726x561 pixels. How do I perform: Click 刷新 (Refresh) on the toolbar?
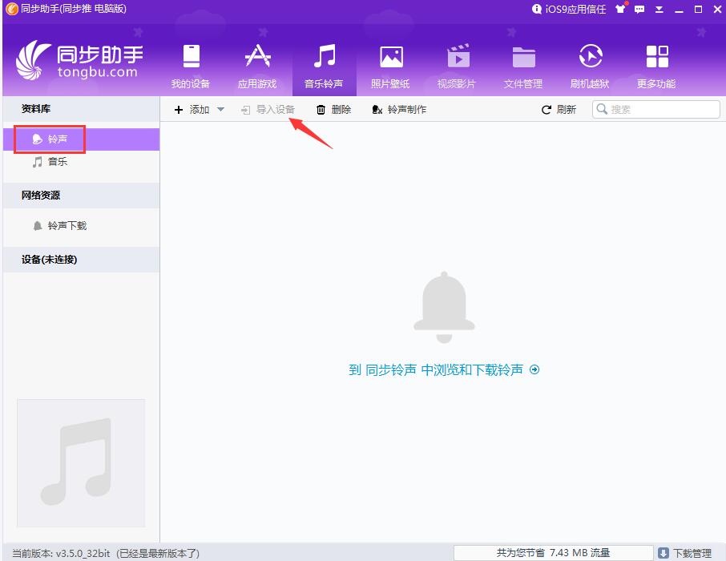pyautogui.click(x=559, y=110)
